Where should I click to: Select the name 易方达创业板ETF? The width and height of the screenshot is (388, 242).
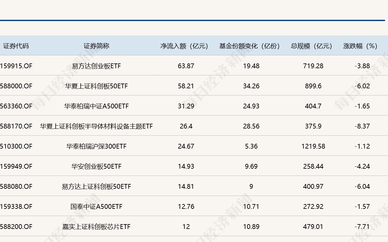click(97, 66)
